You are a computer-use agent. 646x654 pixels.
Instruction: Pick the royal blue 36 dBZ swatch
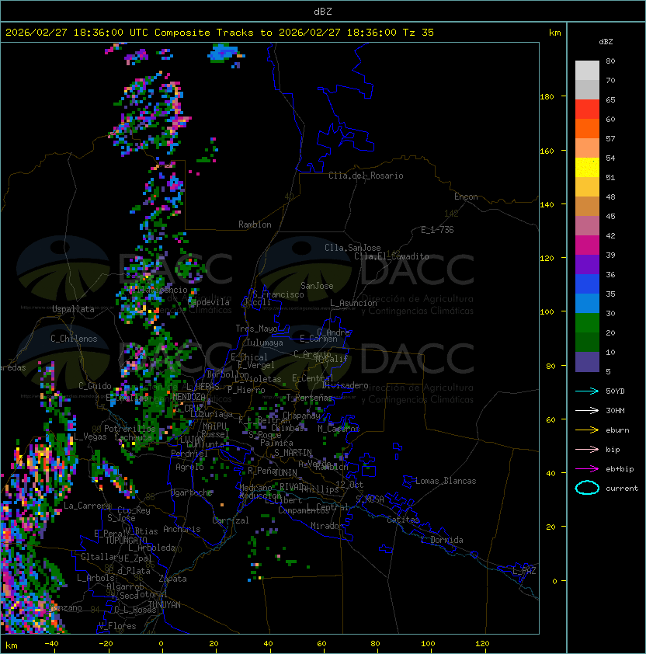click(587, 284)
